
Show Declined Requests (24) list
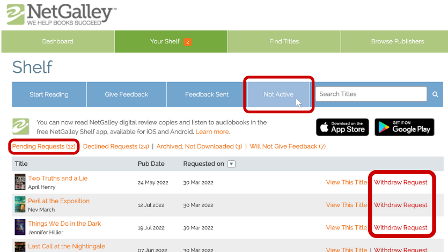116,146
